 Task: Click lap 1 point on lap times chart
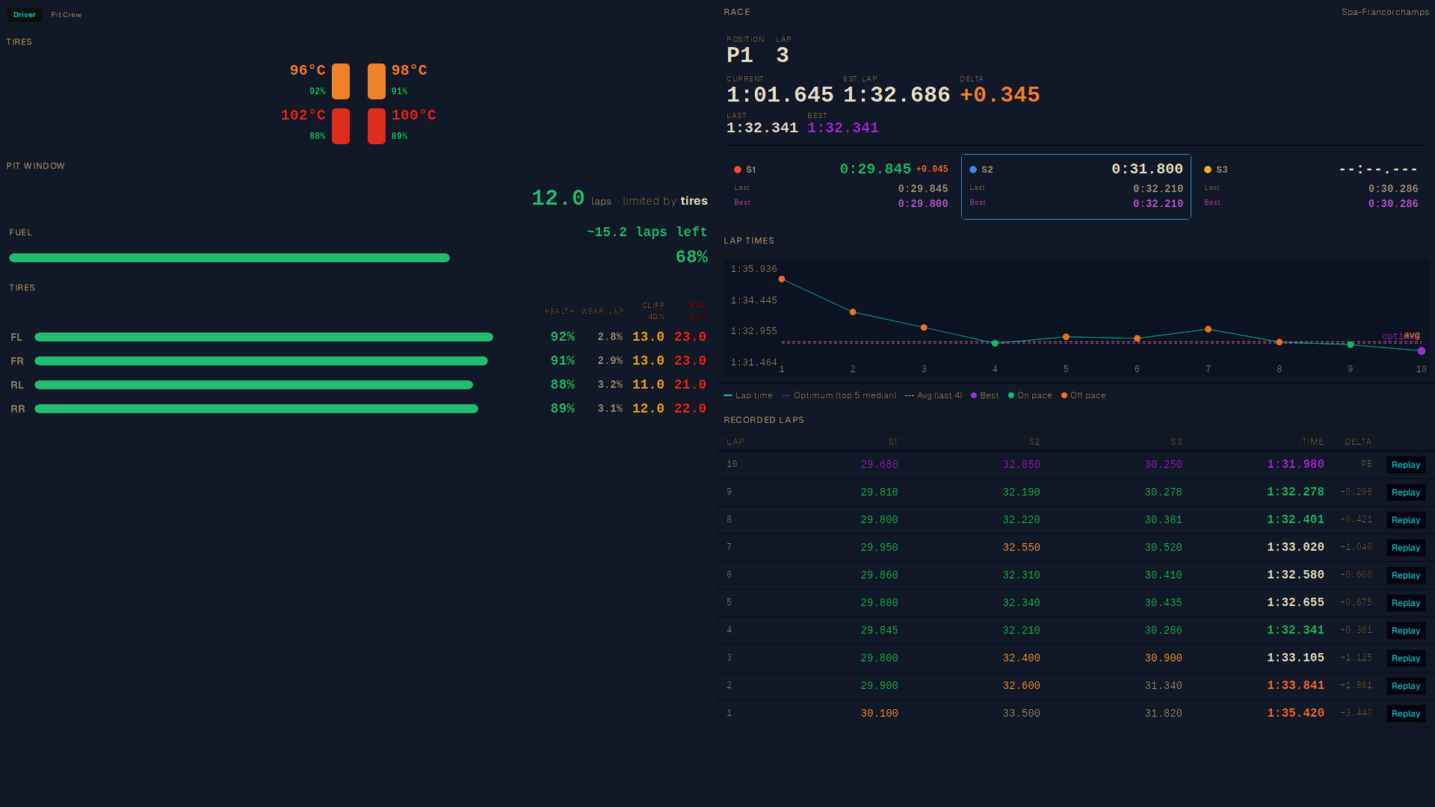[782, 279]
